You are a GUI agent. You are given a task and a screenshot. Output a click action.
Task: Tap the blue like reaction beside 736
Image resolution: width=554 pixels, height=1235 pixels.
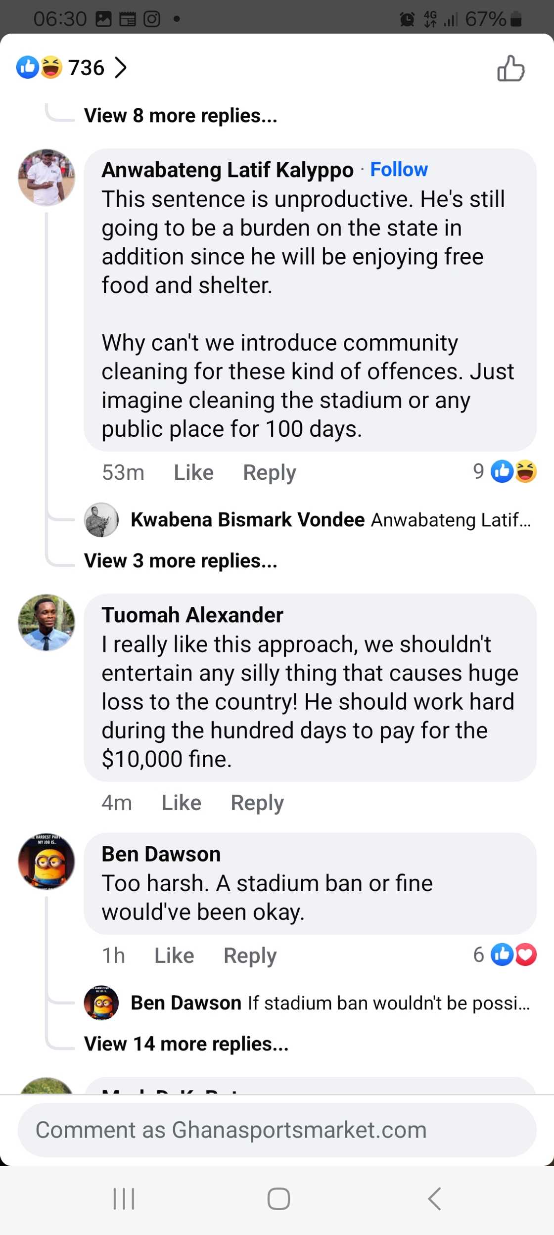tap(27, 68)
